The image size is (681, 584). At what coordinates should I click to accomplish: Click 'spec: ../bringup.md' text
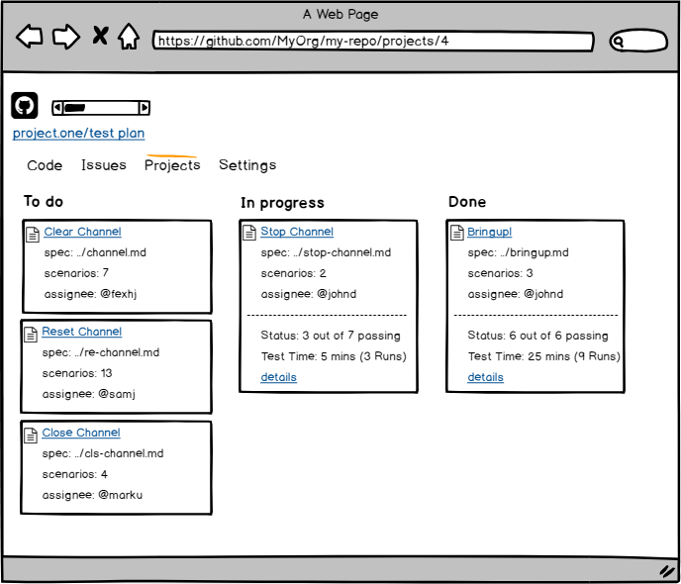(x=518, y=252)
